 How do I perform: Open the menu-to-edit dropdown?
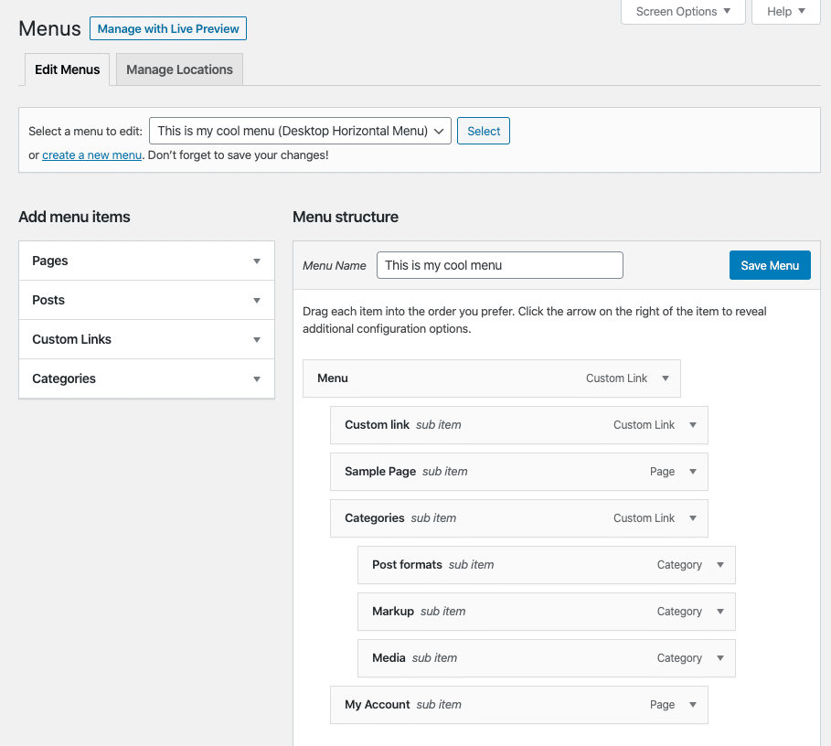coord(299,131)
